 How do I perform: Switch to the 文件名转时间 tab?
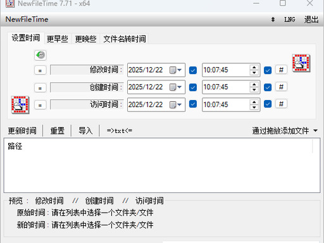tap(125, 39)
